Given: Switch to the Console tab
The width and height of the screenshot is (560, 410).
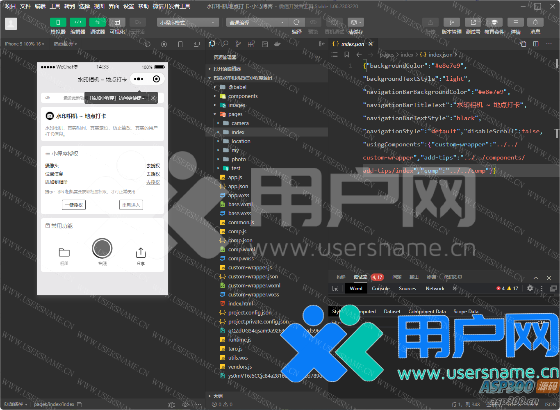Looking at the screenshot, I should 380,289.
